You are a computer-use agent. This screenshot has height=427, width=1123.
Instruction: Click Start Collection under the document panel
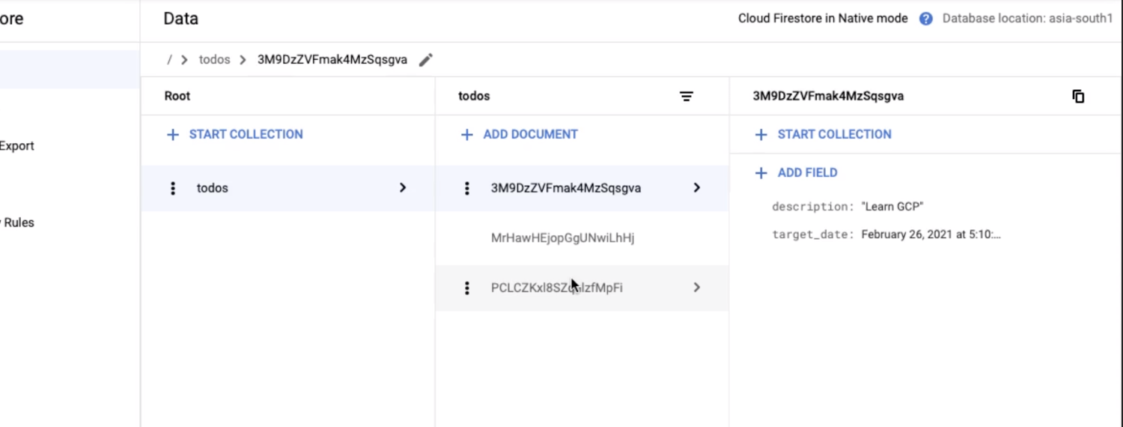[x=823, y=135]
